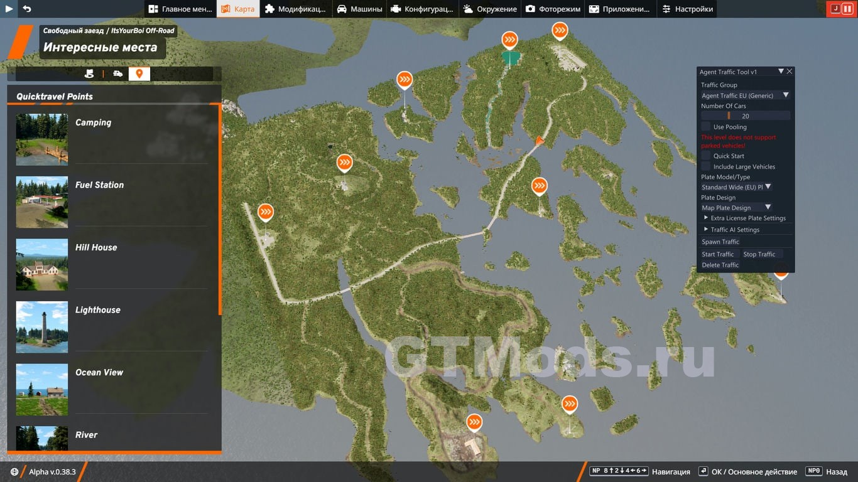
Task: Click the Stop Traffic button
Action: pos(759,254)
